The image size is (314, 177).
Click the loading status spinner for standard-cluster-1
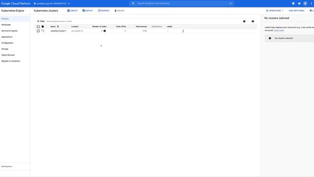click(43, 31)
